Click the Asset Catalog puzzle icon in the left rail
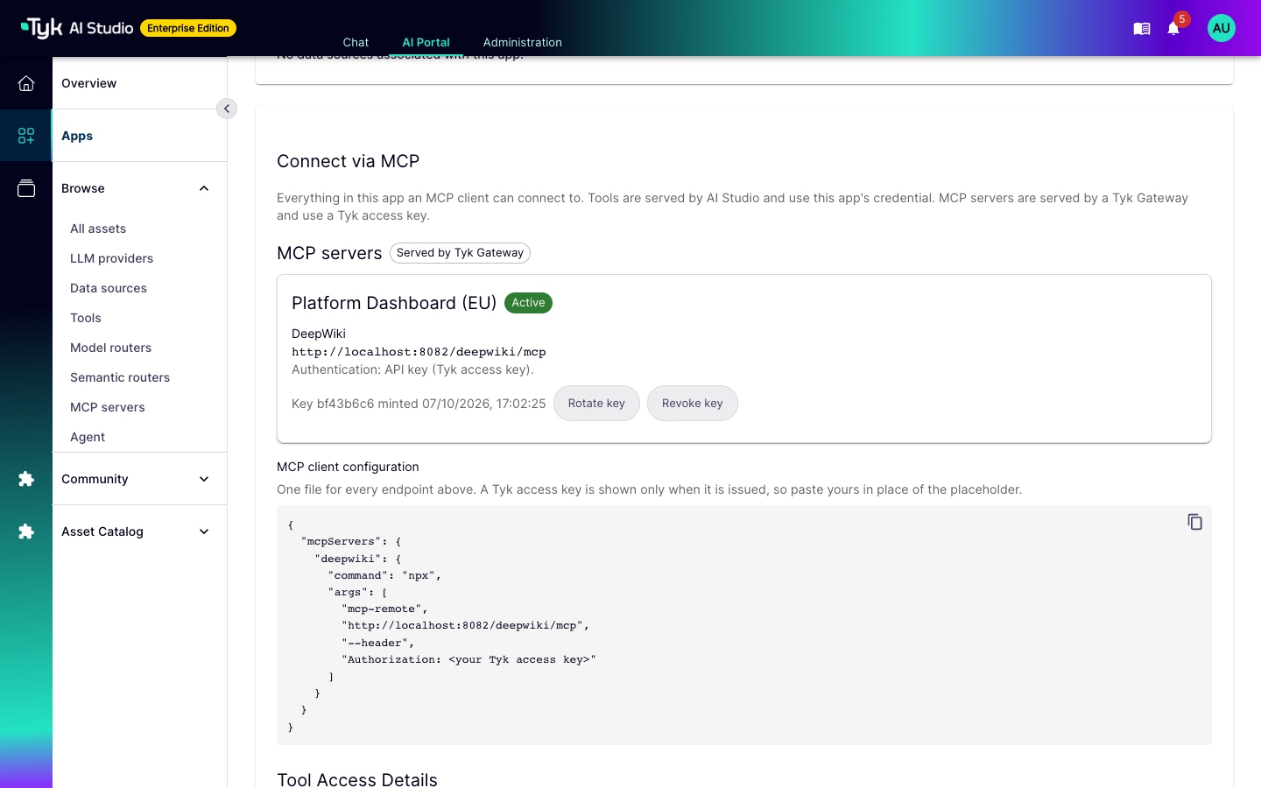The image size is (1261, 788). (26, 531)
